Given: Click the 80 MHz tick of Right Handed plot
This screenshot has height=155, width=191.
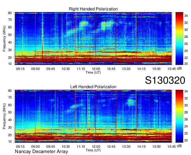Looking at the screenshot, I should [x=10, y=13].
